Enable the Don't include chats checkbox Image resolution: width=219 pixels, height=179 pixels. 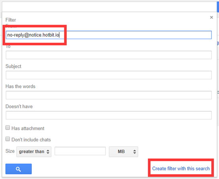click(x=8, y=139)
